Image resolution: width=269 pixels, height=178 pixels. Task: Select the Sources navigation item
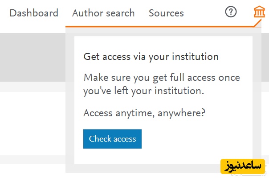[166, 13]
